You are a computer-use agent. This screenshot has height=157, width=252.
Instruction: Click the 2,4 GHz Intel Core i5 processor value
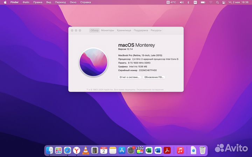pyautogui.click(x=155, y=59)
